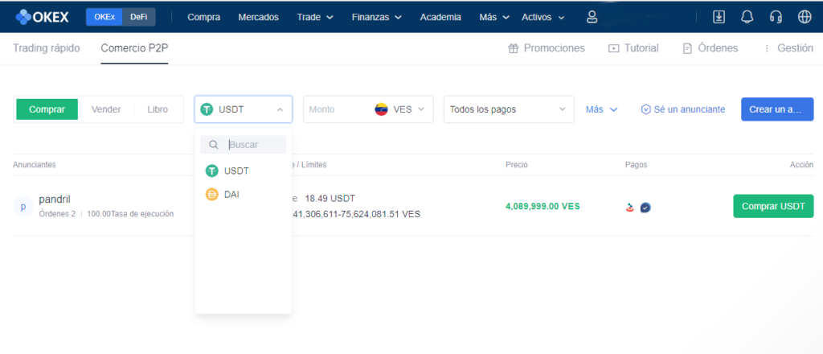This screenshot has width=823, height=354.
Task: Choose USDT in the dropdown list
Action: [x=243, y=171]
